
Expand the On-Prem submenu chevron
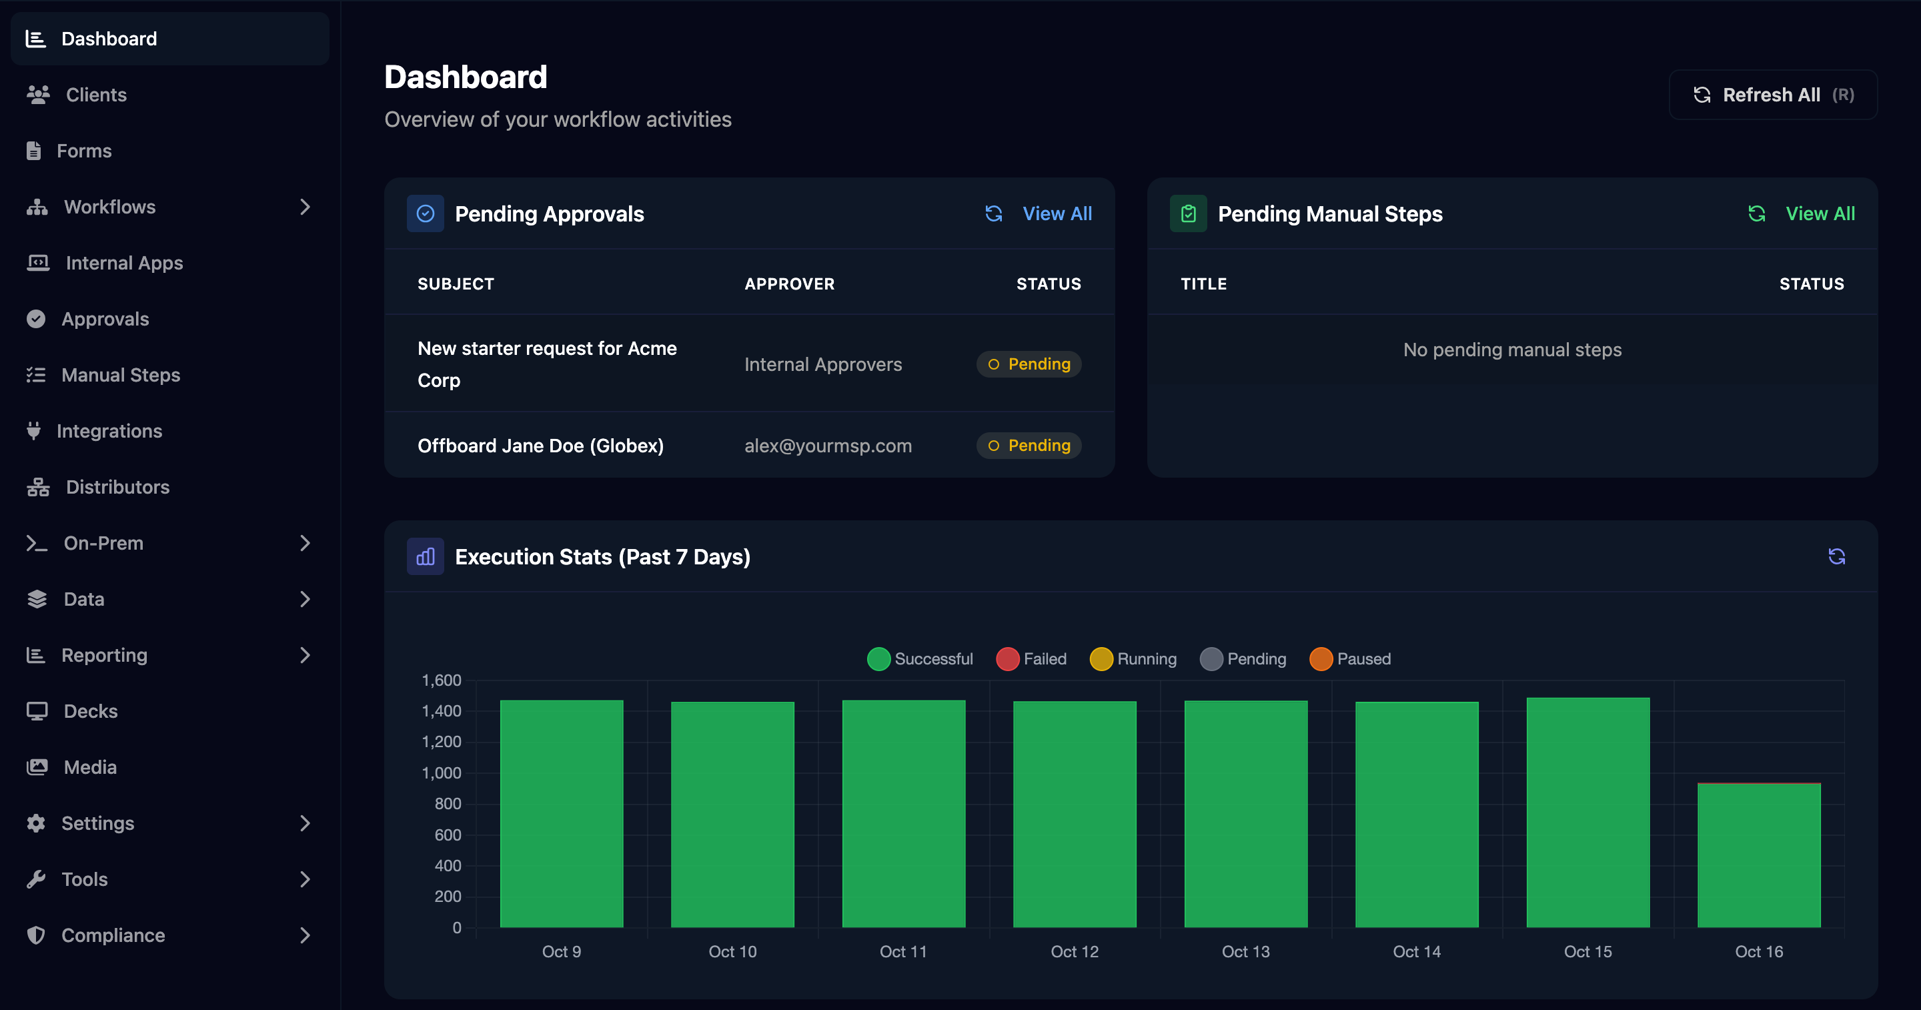304,543
